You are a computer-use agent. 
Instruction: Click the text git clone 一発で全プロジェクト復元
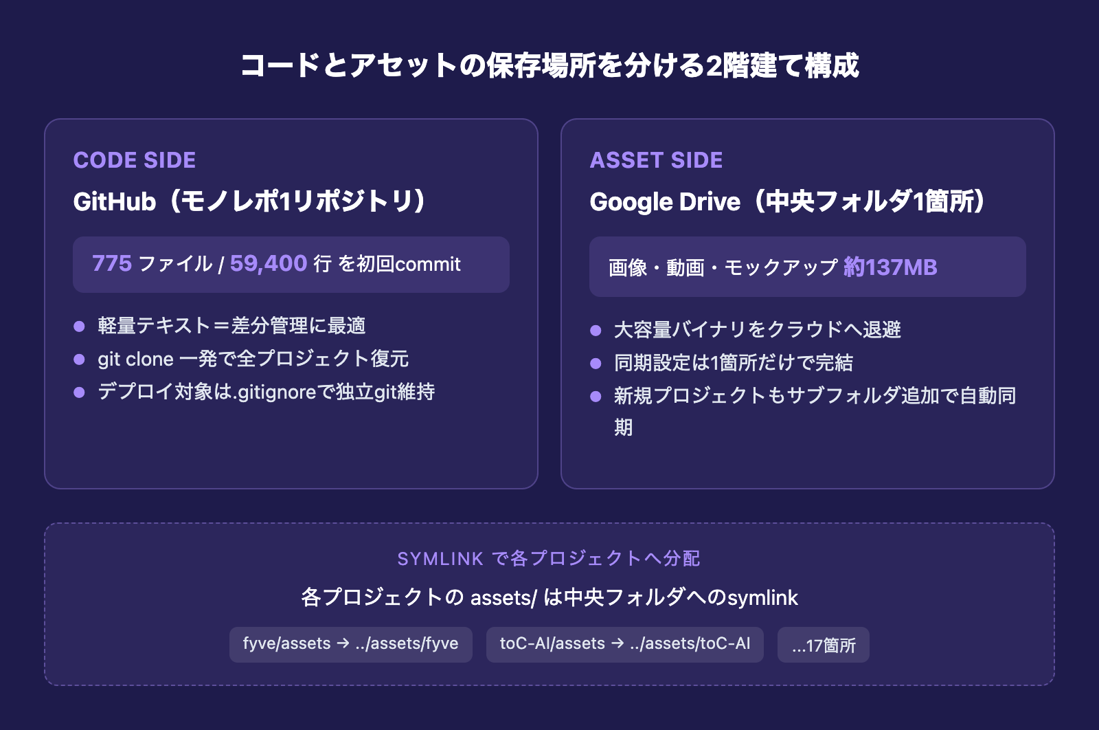click(253, 359)
